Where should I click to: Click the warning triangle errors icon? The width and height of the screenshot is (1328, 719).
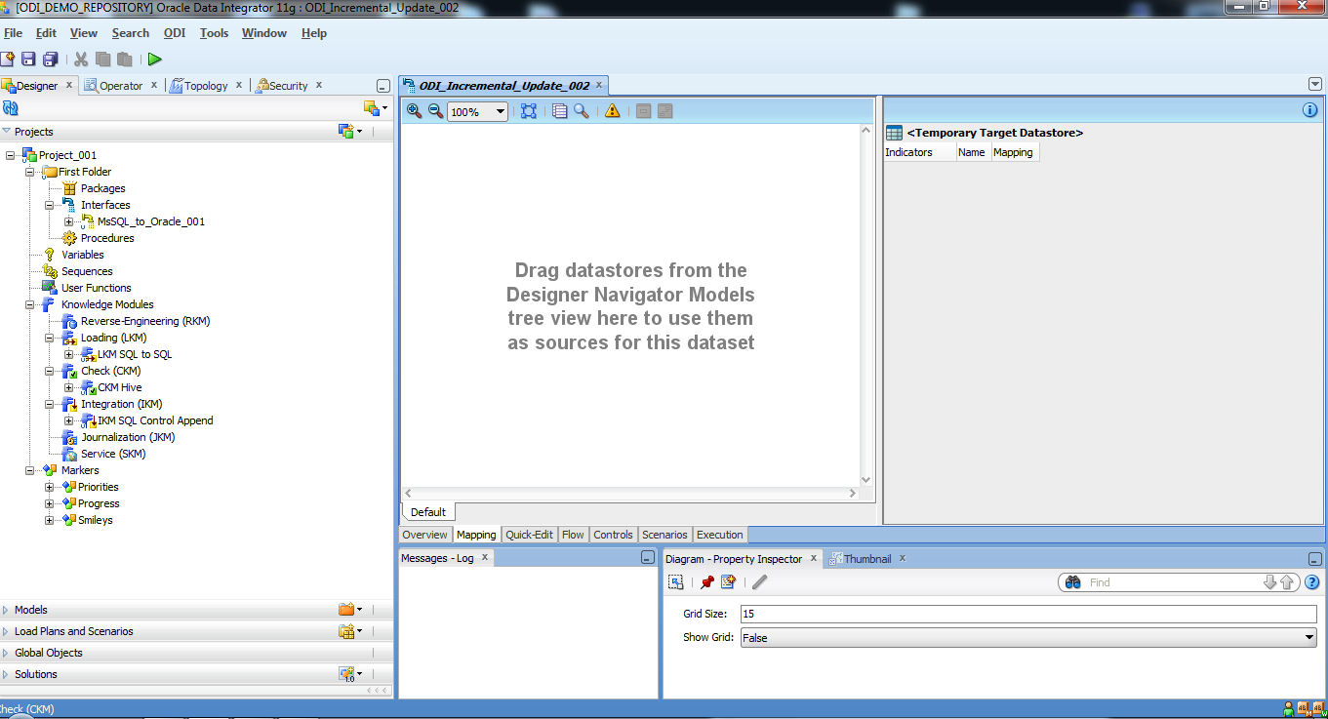coord(612,111)
